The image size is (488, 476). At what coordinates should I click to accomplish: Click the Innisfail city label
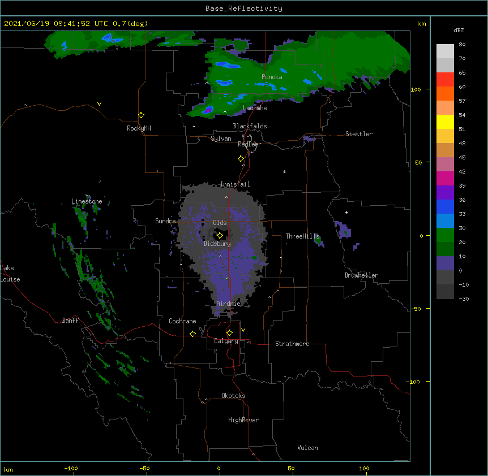tap(235, 184)
